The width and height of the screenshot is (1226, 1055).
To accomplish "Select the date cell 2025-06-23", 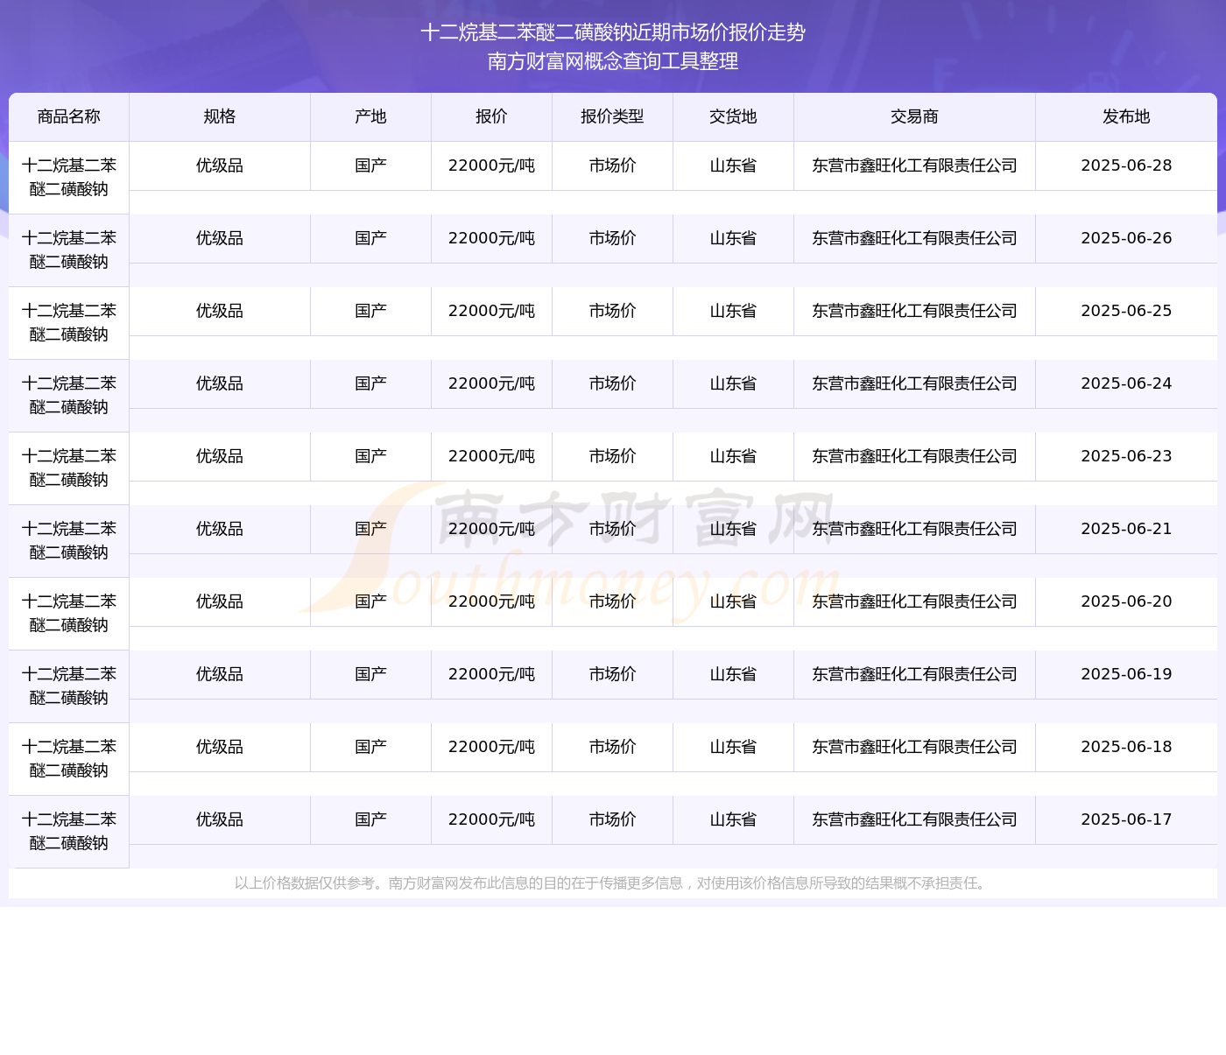I will tap(1126, 456).
